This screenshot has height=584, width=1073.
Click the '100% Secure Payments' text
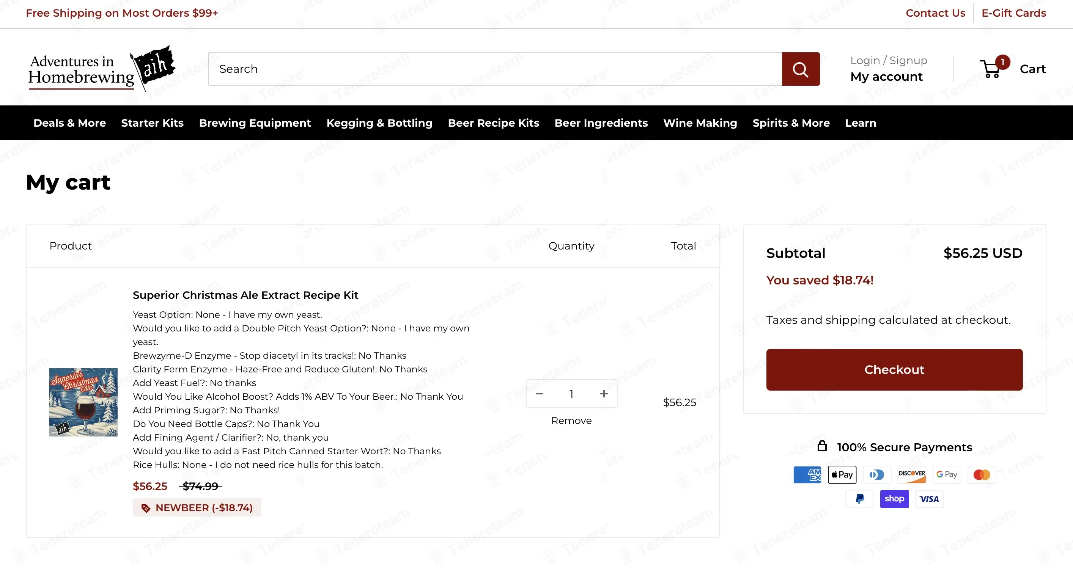pos(905,447)
